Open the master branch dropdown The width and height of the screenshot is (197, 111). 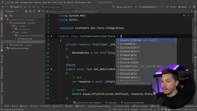pos(16,7)
